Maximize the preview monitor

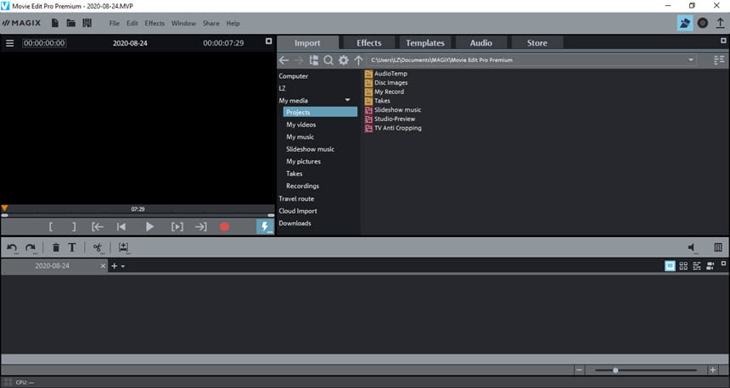[268, 42]
